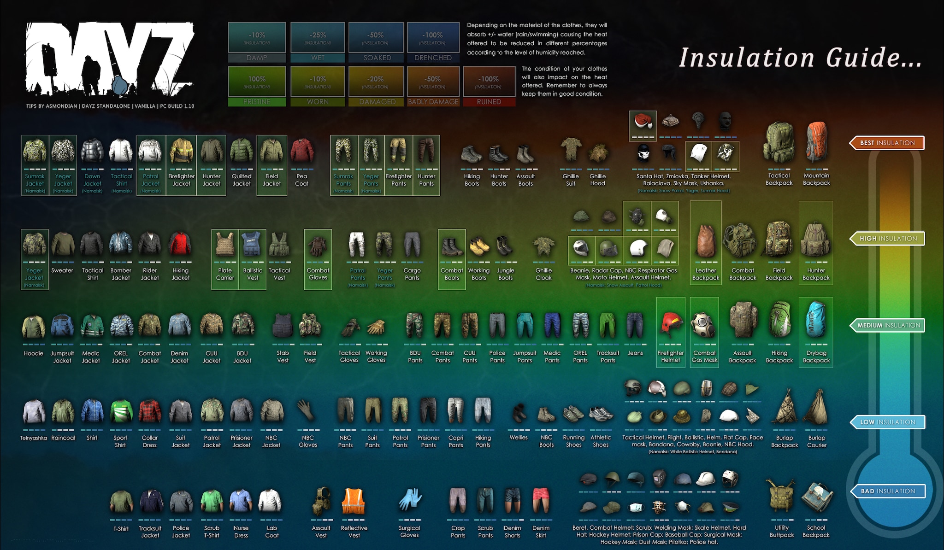944x550 pixels.
Task: Select the Plate Carrier vest icon
Action: pyautogui.click(x=225, y=244)
